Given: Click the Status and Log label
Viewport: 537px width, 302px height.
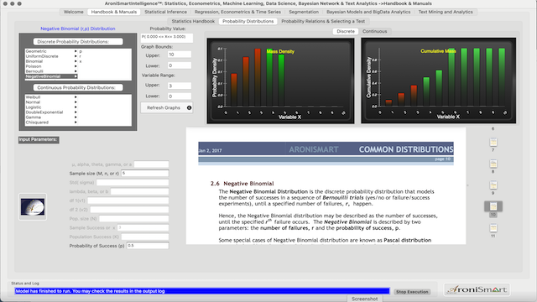Looking at the screenshot, I should 25,284.
